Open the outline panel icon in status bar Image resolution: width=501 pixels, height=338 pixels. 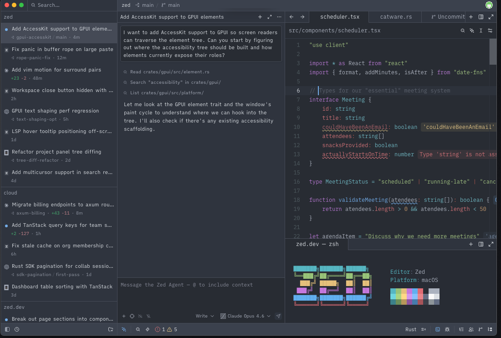(461, 329)
